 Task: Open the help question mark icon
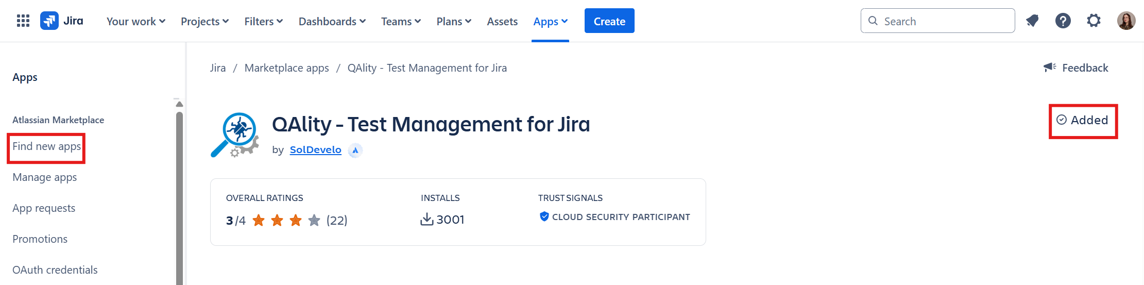[x=1063, y=21]
